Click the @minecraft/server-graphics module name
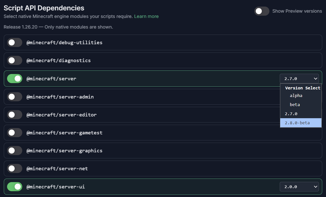 point(64,151)
